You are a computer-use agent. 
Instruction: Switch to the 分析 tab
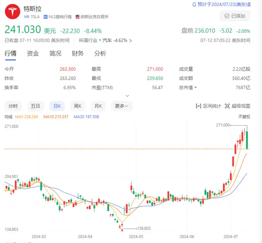tap(100, 54)
